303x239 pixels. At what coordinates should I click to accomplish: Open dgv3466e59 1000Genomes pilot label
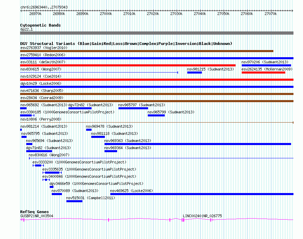tap(96, 184)
